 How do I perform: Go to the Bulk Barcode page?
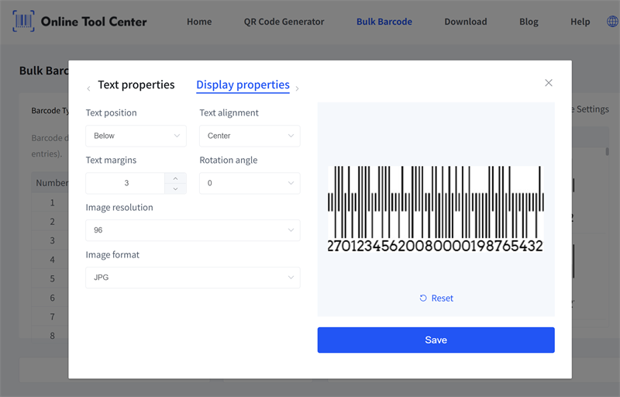(x=384, y=22)
